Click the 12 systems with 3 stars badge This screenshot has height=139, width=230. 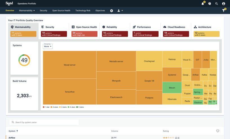pyautogui.click(x=207, y=34)
